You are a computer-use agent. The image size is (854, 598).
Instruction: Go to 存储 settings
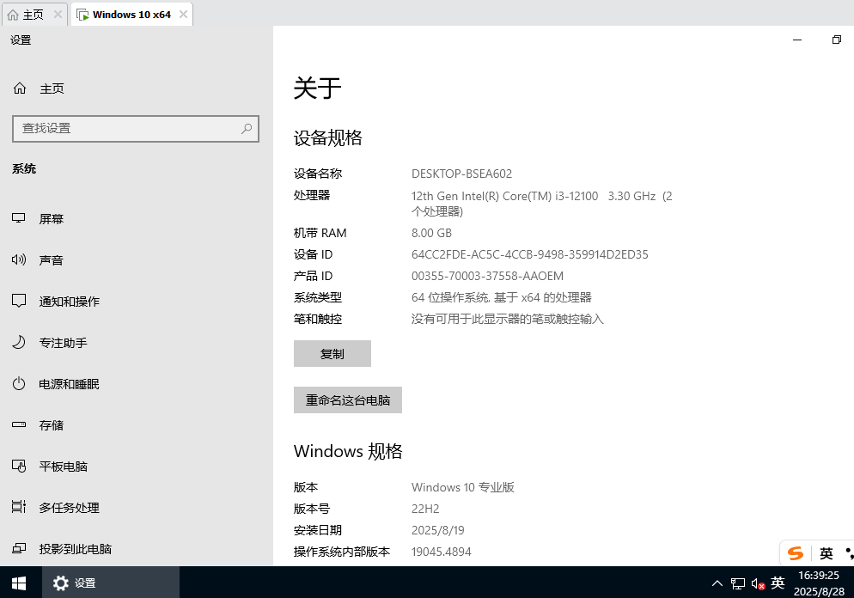tap(136, 424)
